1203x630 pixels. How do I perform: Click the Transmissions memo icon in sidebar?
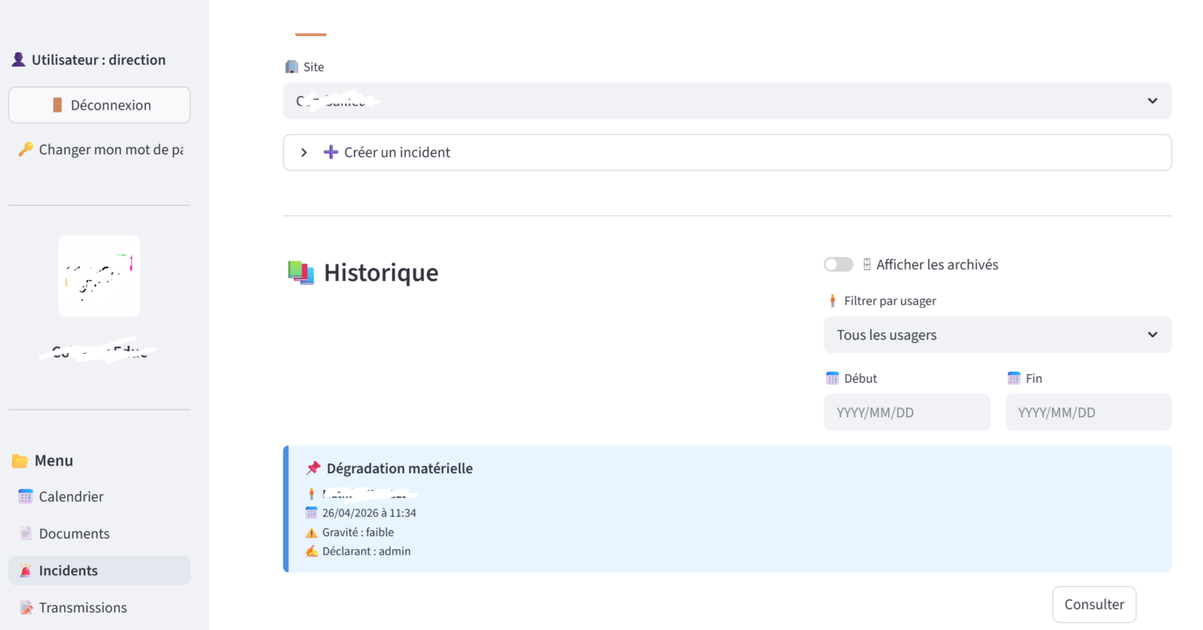pyautogui.click(x=26, y=607)
